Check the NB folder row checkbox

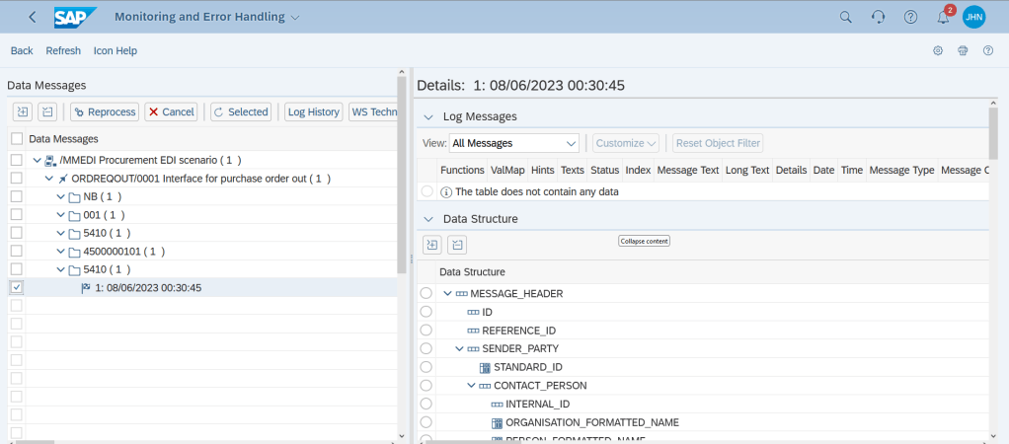(x=16, y=196)
